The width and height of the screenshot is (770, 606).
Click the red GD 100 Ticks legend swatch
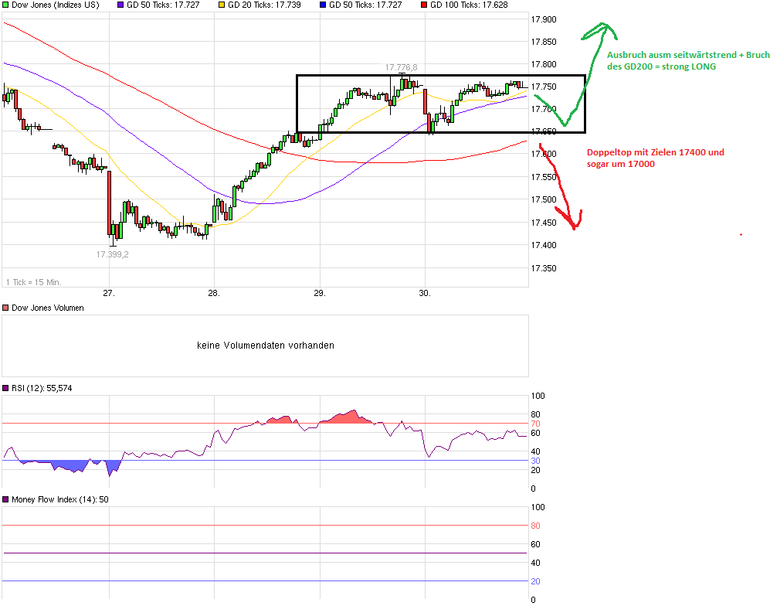(x=424, y=5)
